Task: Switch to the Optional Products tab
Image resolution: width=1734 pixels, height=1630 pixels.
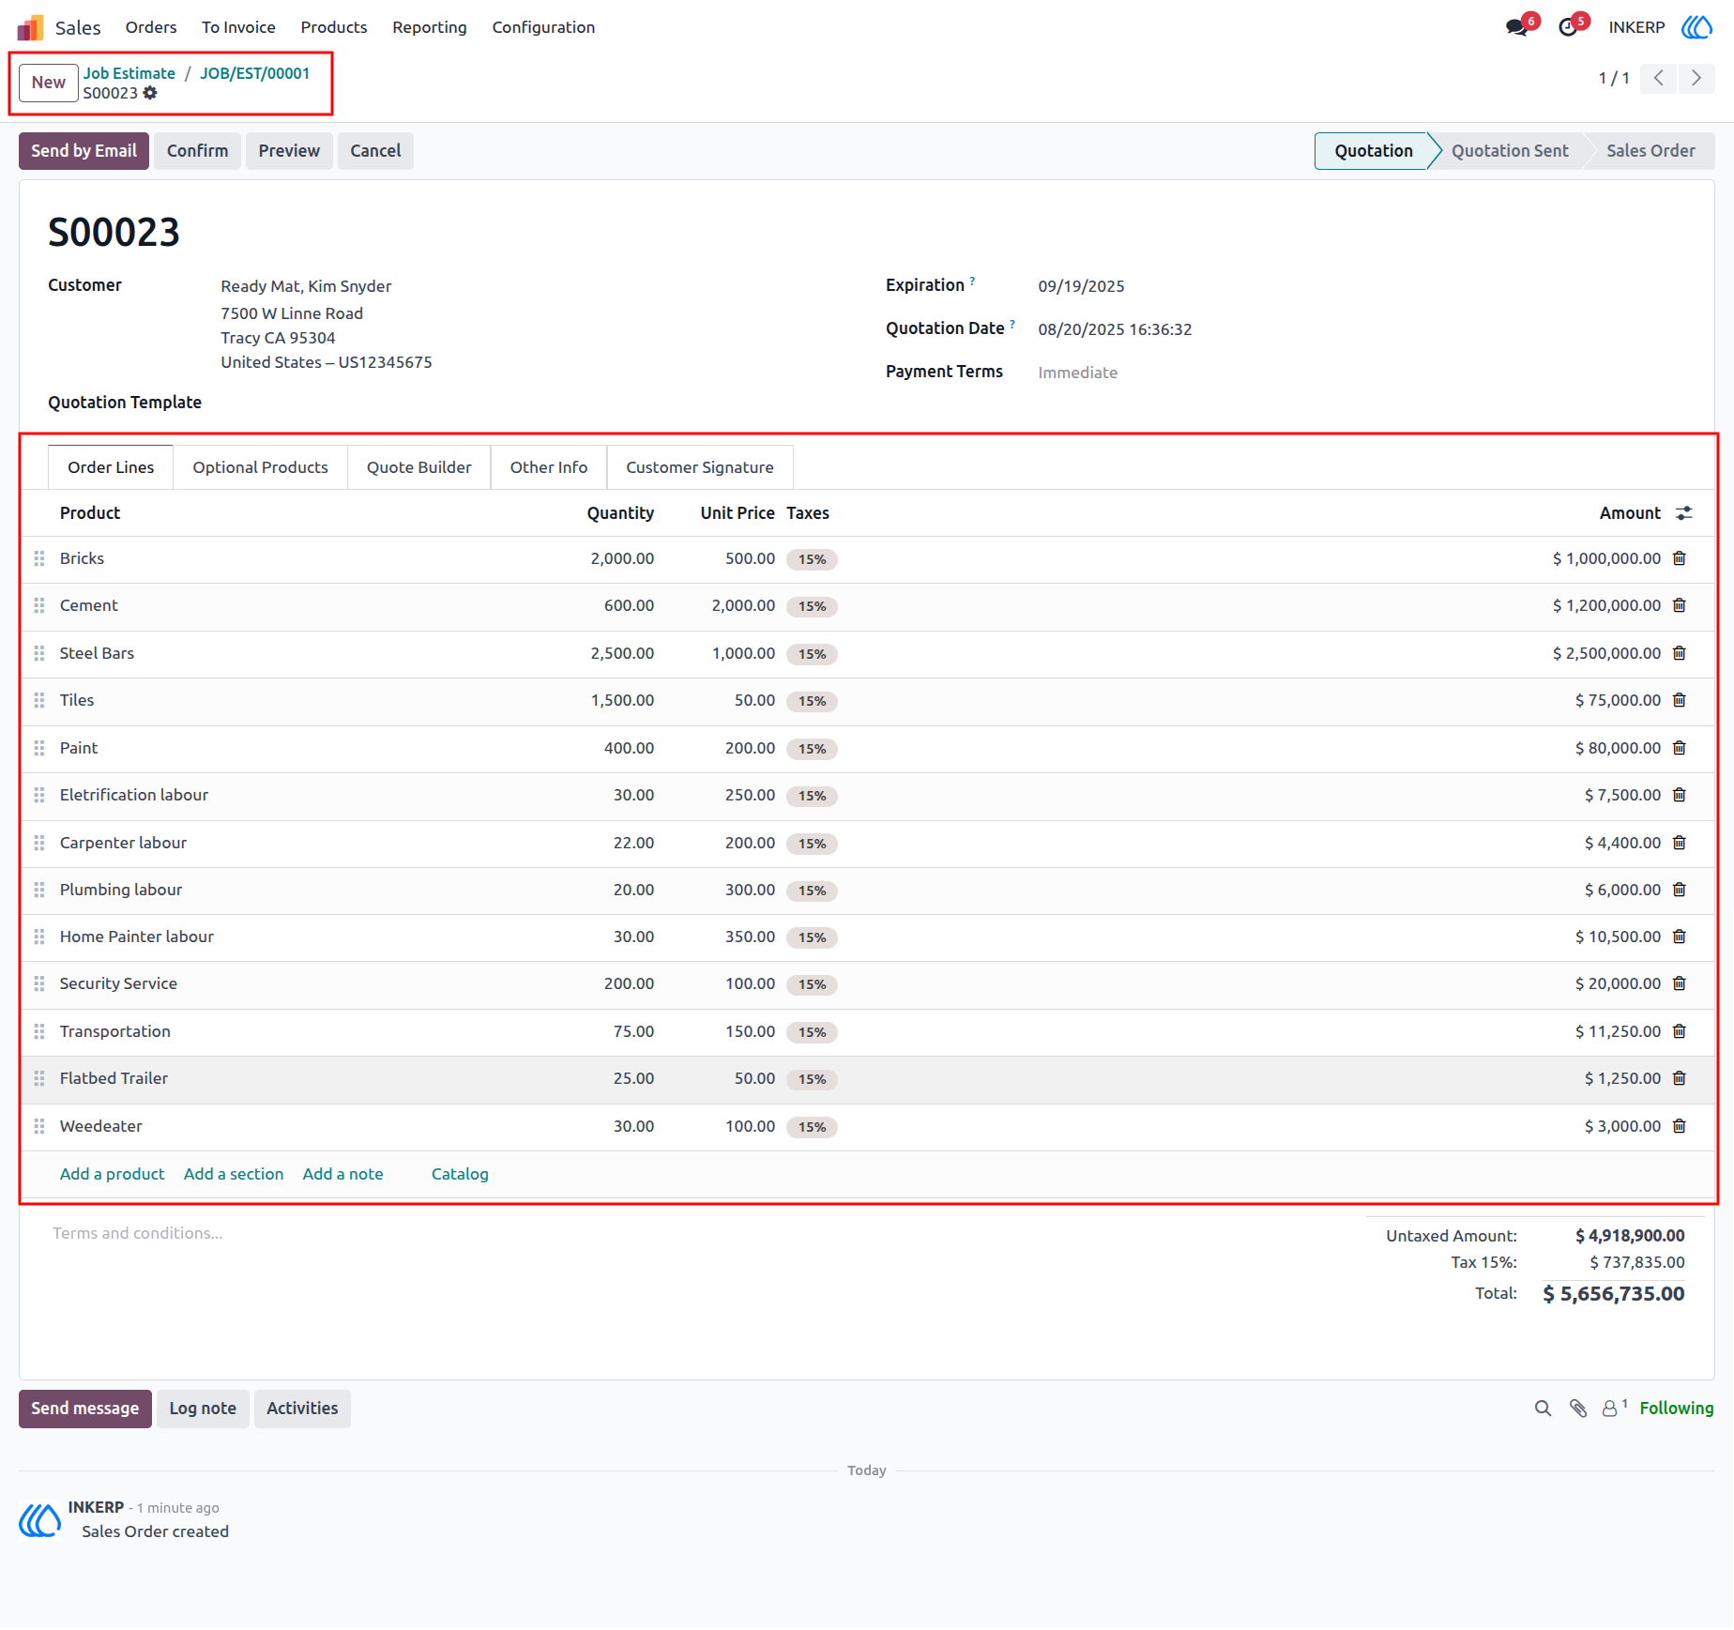Action: pyautogui.click(x=260, y=467)
